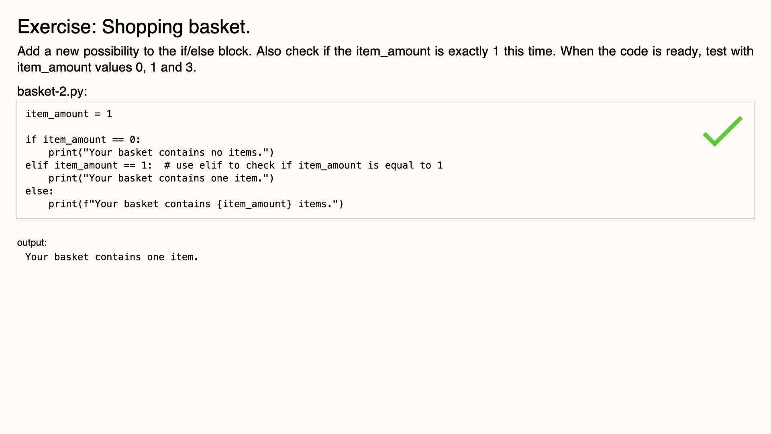The width and height of the screenshot is (771, 434).
Task: Click the elif item_amount == 1 statement
Action: coord(89,166)
